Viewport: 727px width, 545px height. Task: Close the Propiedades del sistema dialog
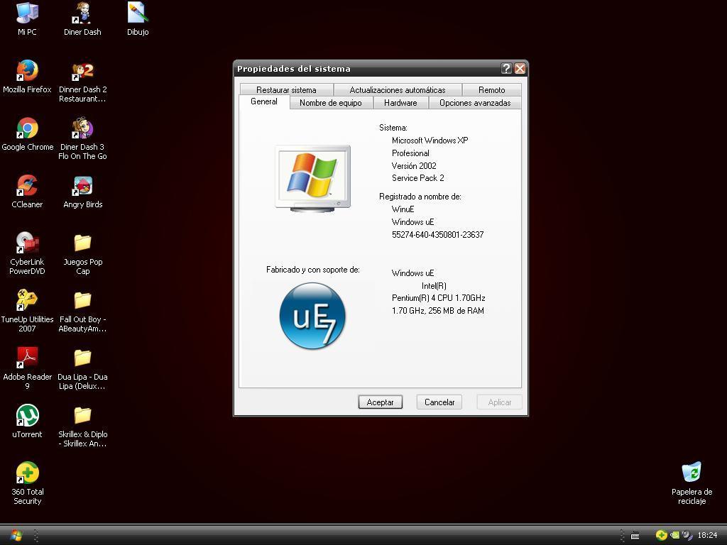(520, 69)
